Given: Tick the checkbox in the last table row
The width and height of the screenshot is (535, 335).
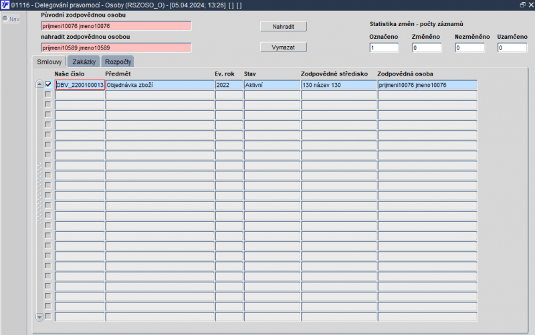Looking at the screenshot, I should (x=48, y=316).
